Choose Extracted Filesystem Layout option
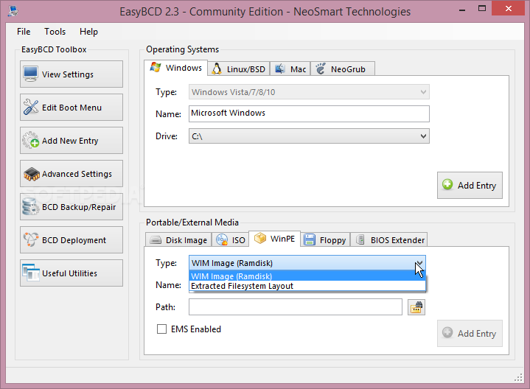Viewport: 530px width, 389px height. click(x=307, y=286)
